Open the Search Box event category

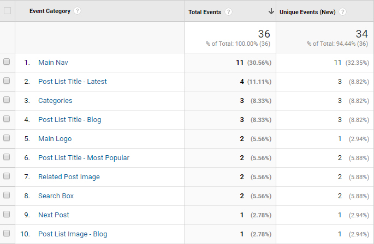[x=56, y=196]
